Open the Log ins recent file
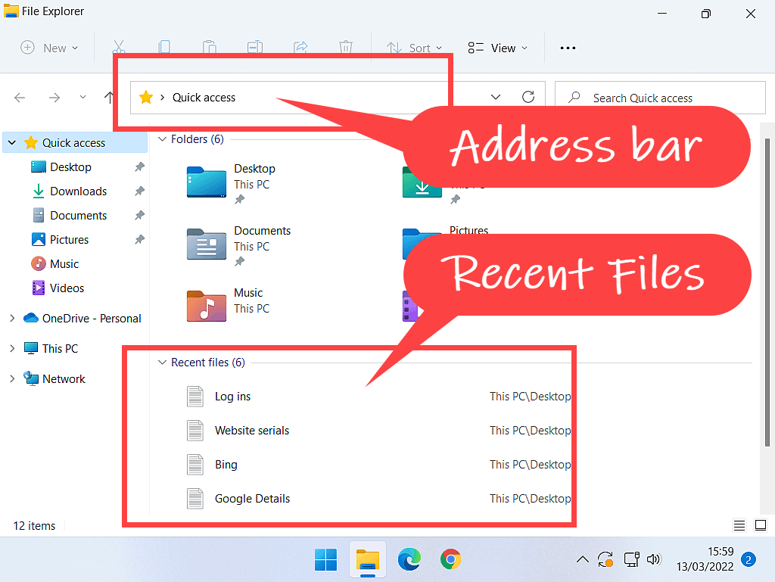The height and width of the screenshot is (582, 775). pyautogui.click(x=232, y=396)
